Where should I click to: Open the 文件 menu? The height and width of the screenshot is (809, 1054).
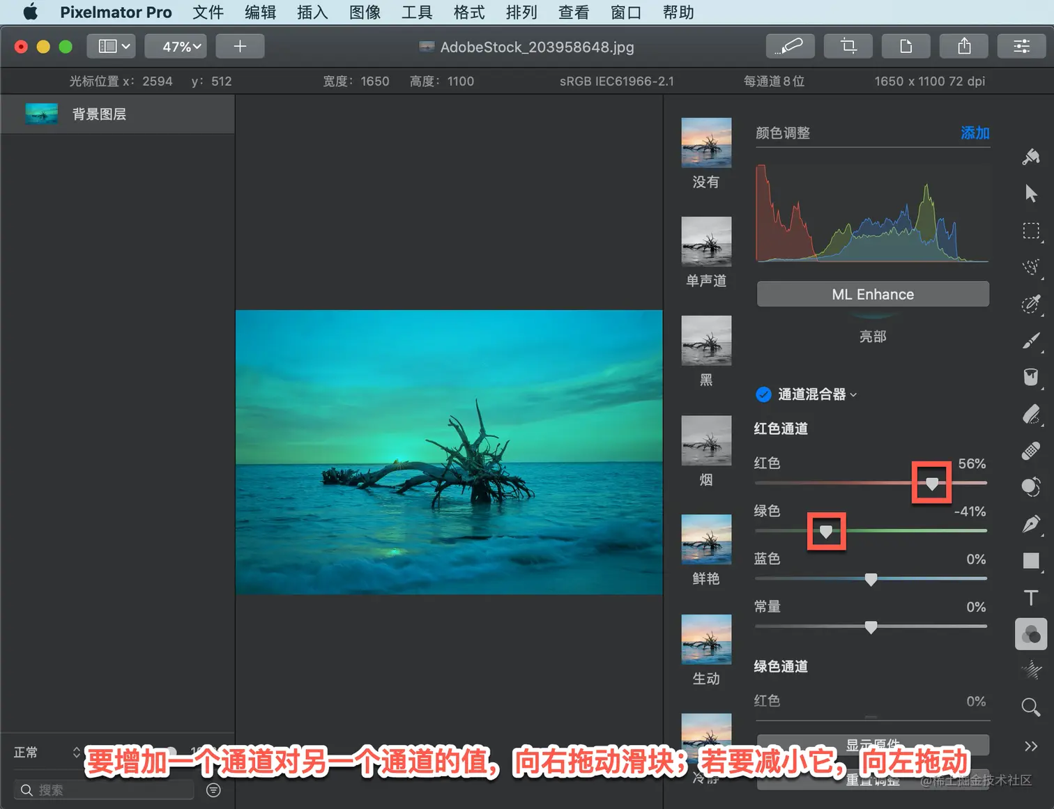pyautogui.click(x=208, y=12)
